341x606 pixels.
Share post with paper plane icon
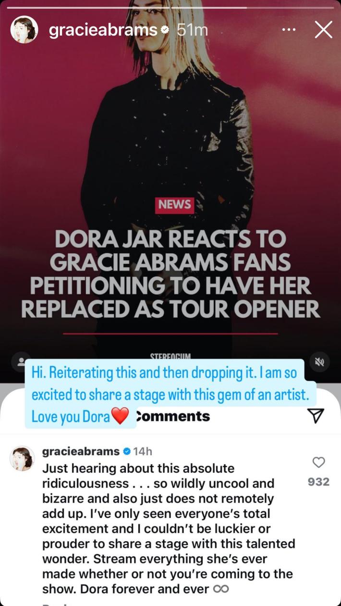[x=316, y=416]
